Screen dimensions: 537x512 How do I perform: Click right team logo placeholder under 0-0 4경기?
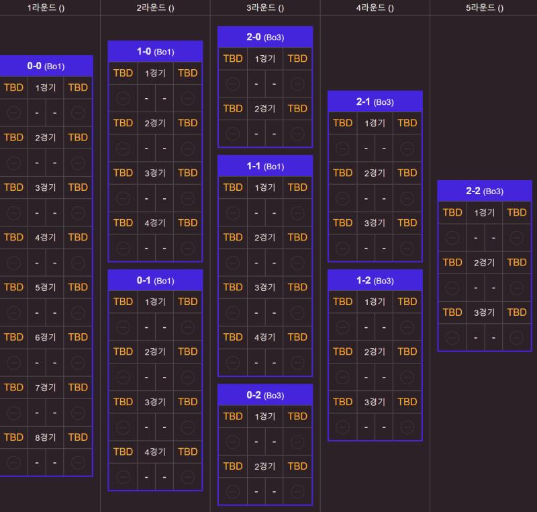[78, 263]
